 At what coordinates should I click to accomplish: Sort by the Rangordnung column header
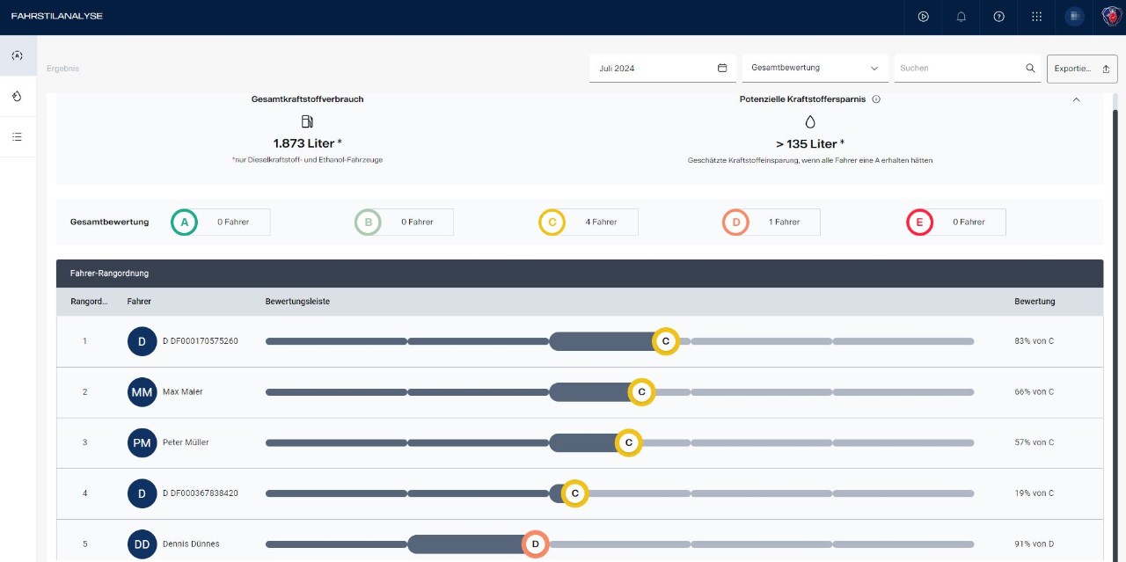point(89,302)
